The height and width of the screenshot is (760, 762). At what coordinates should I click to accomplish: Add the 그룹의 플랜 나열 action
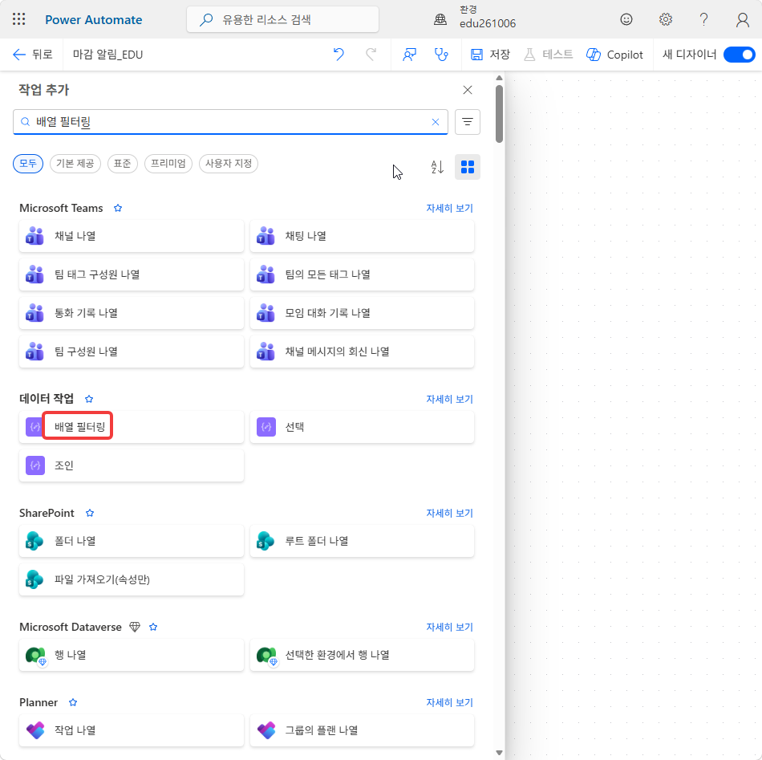362,730
